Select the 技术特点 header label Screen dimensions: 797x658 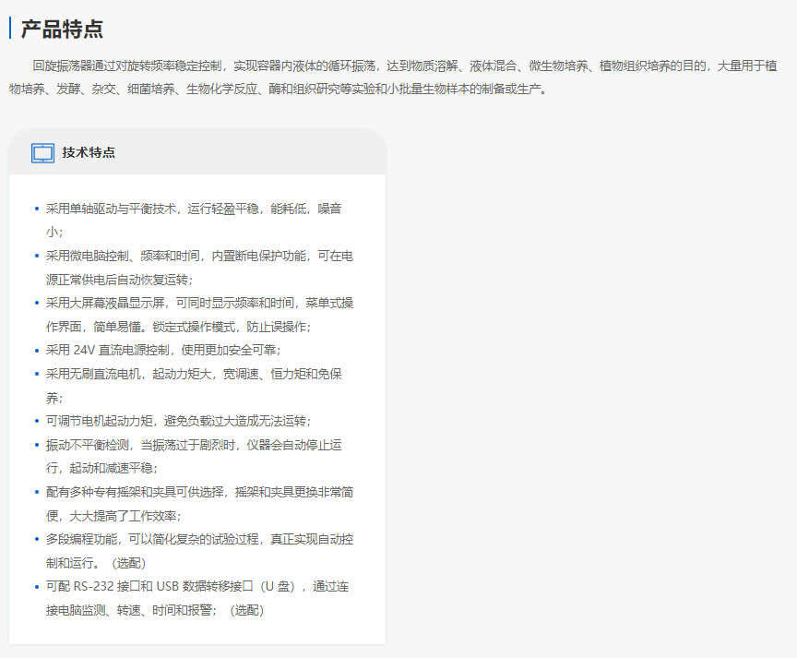(x=89, y=153)
